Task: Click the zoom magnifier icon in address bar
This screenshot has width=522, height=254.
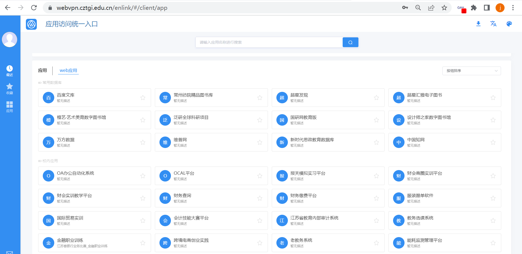Action: 418,8
